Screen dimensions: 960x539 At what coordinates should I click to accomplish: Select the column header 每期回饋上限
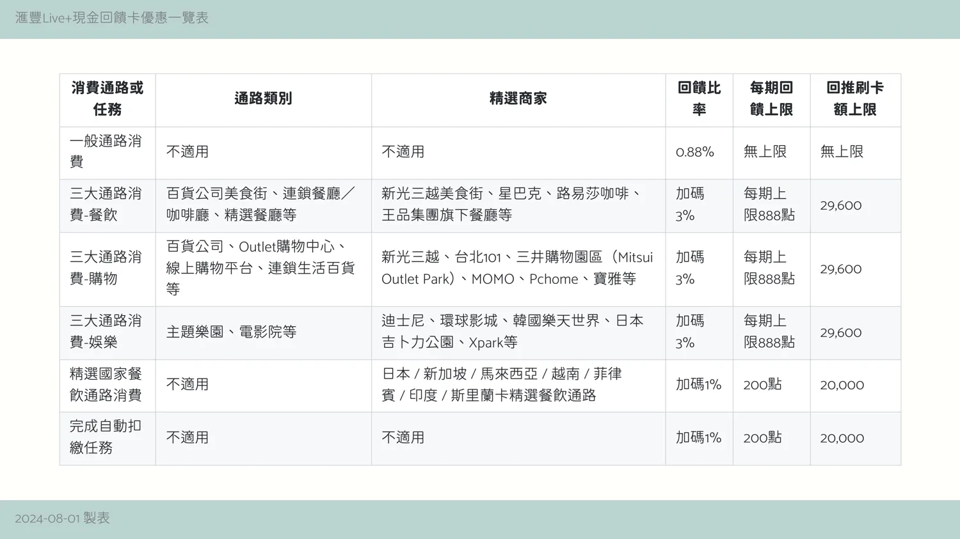click(771, 99)
